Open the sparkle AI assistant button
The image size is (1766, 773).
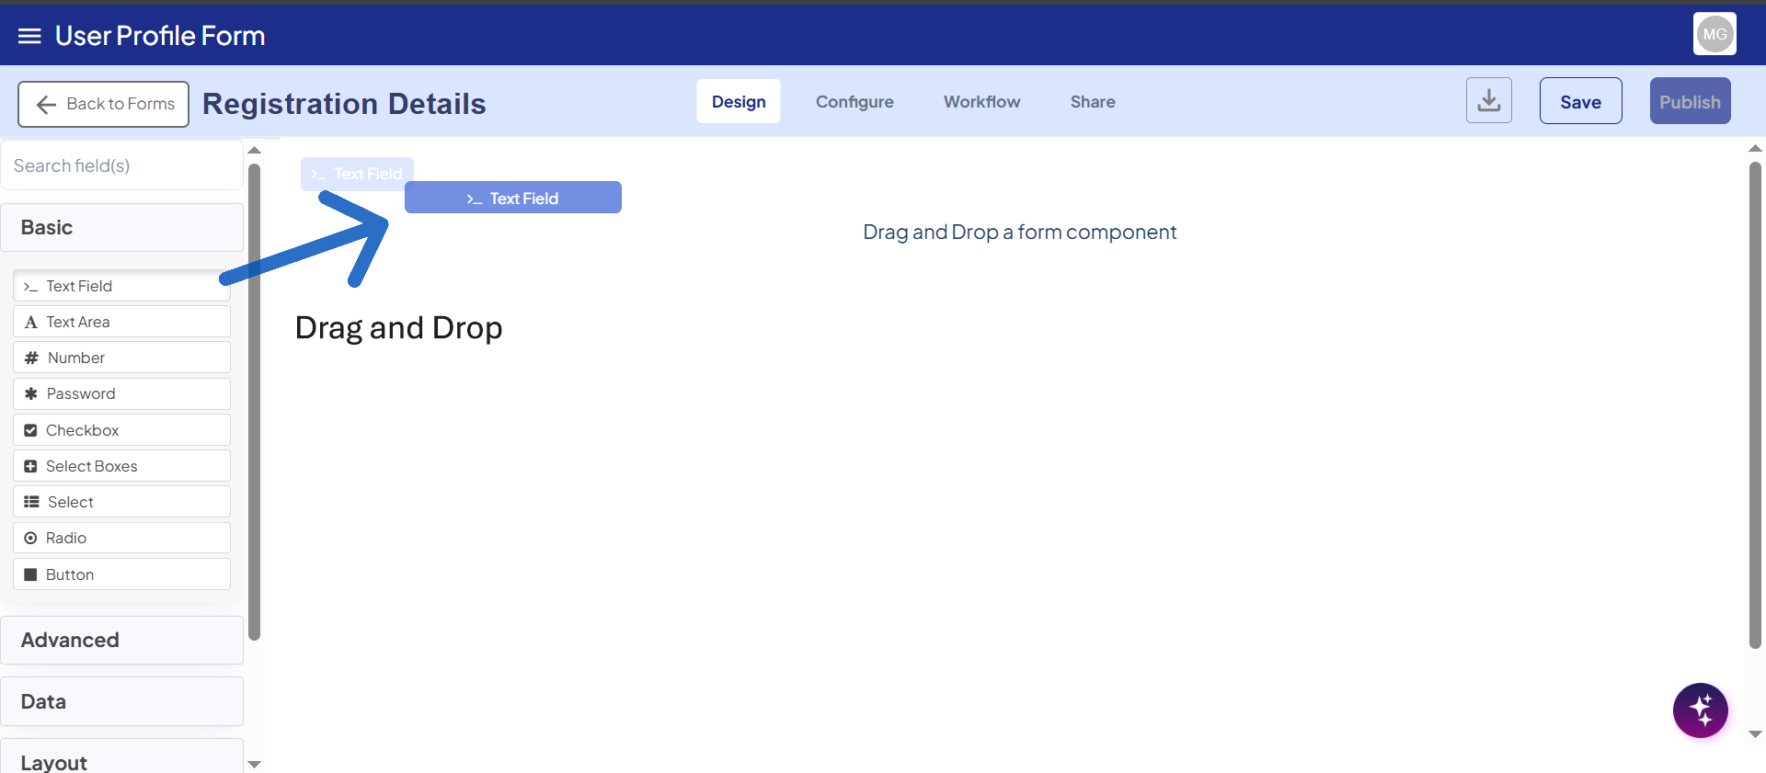point(1700,710)
